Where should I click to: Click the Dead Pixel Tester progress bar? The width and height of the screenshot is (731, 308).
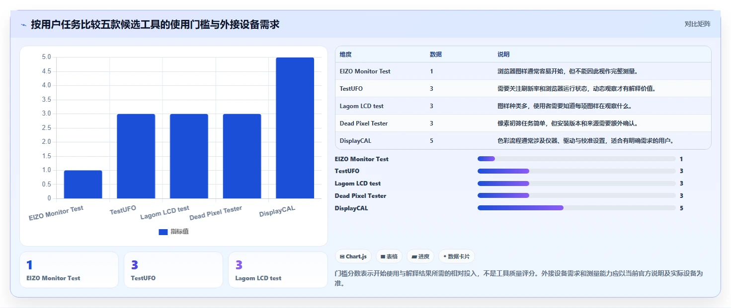point(576,195)
